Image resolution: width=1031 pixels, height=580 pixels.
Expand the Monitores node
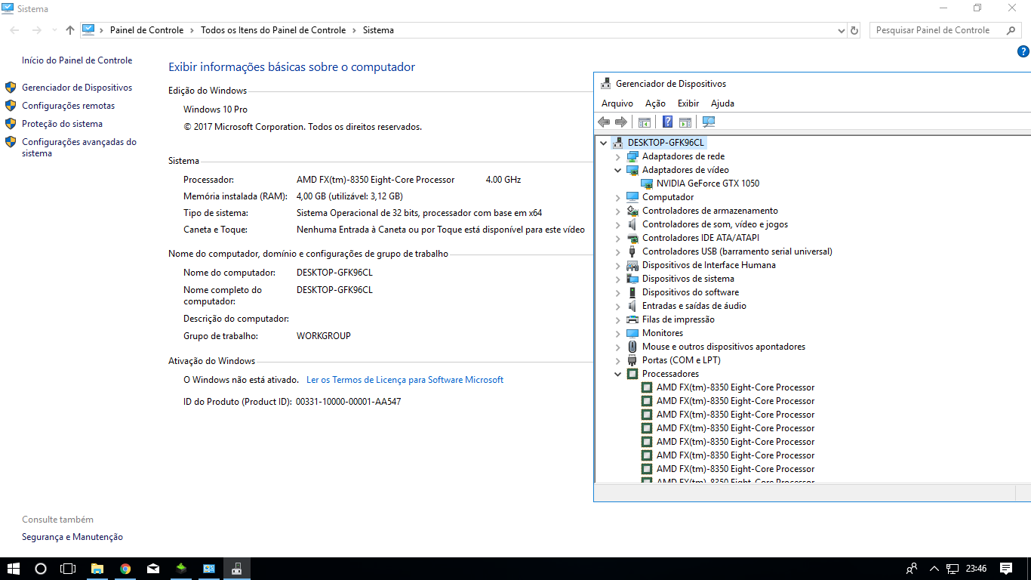tap(618, 333)
